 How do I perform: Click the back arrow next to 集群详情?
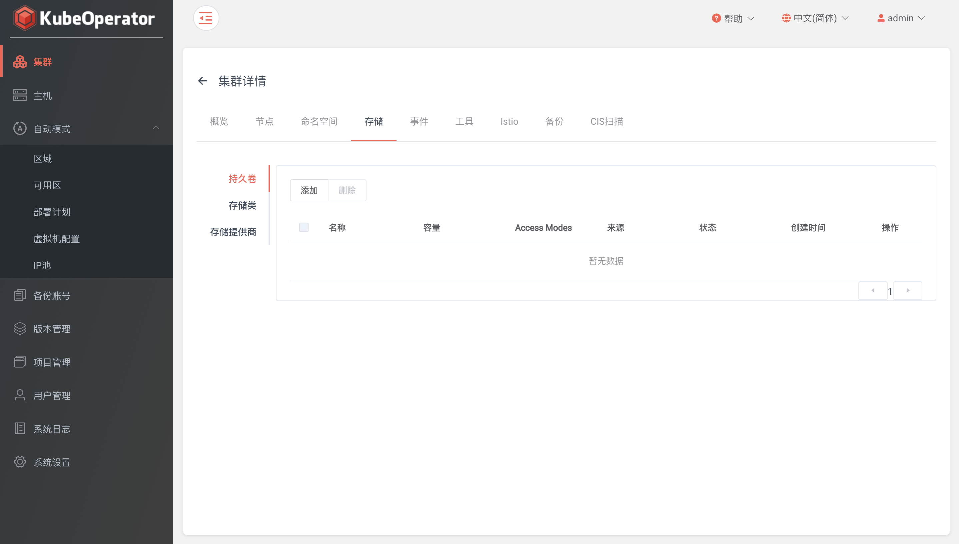click(x=202, y=81)
